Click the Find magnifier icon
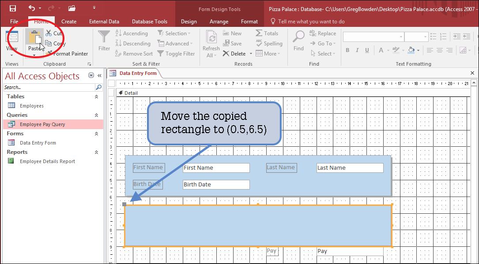 click(298, 37)
